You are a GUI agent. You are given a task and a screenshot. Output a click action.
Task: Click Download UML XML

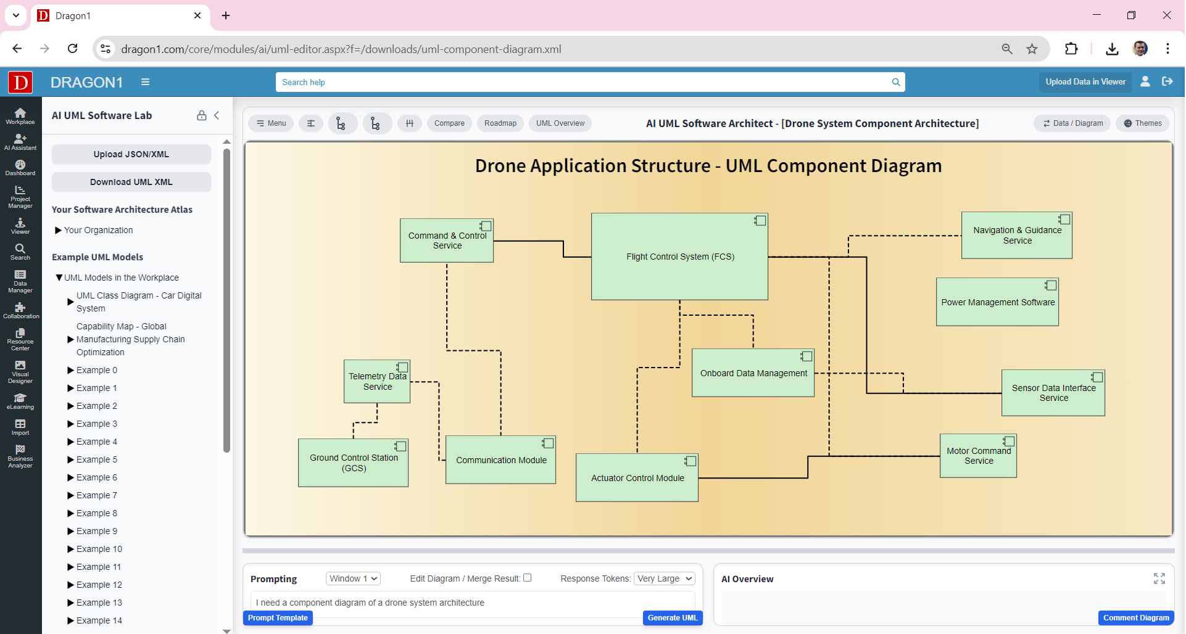click(131, 182)
